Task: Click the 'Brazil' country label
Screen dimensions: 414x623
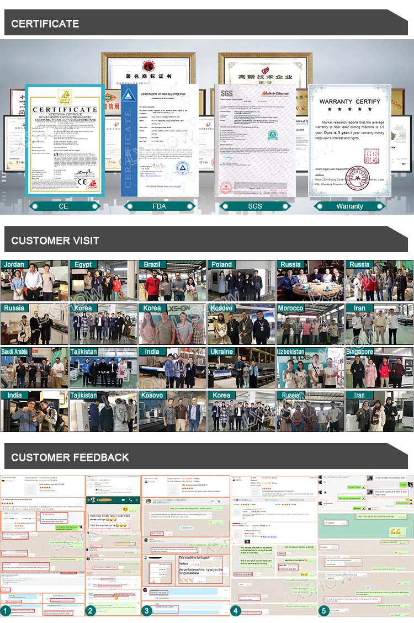Action: pos(152,265)
